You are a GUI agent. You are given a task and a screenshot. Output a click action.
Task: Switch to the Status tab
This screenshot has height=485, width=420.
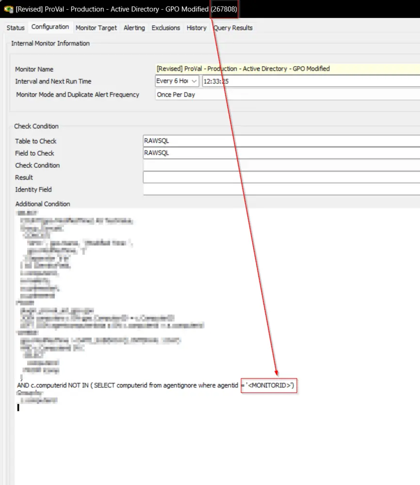tap(16, 28)
